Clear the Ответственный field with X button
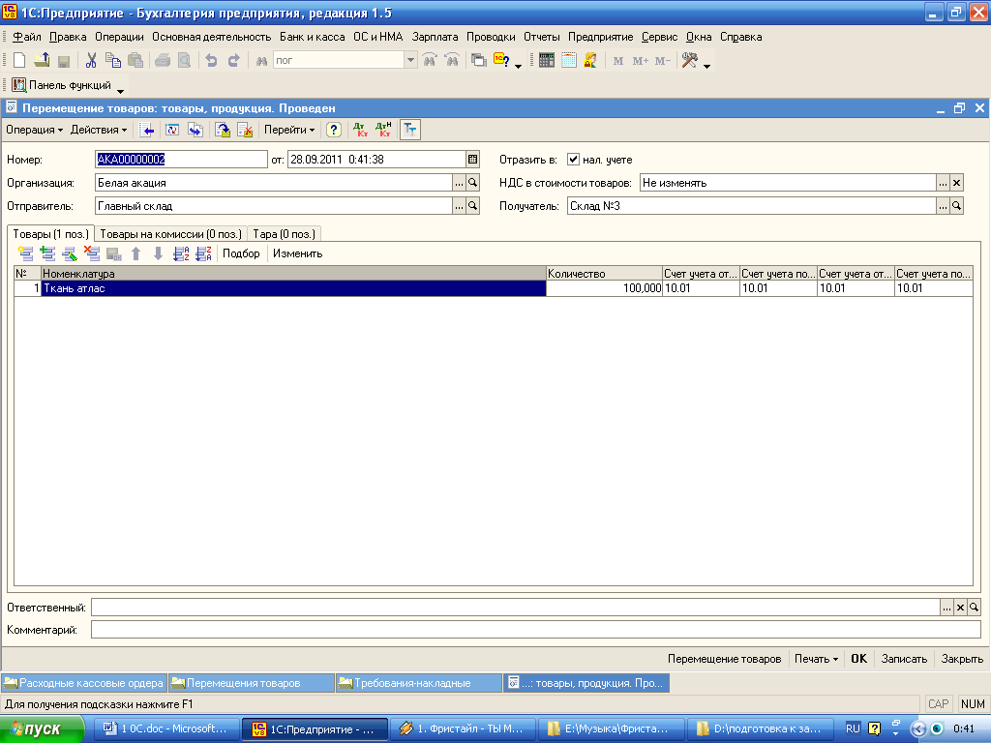 (960, 608)
